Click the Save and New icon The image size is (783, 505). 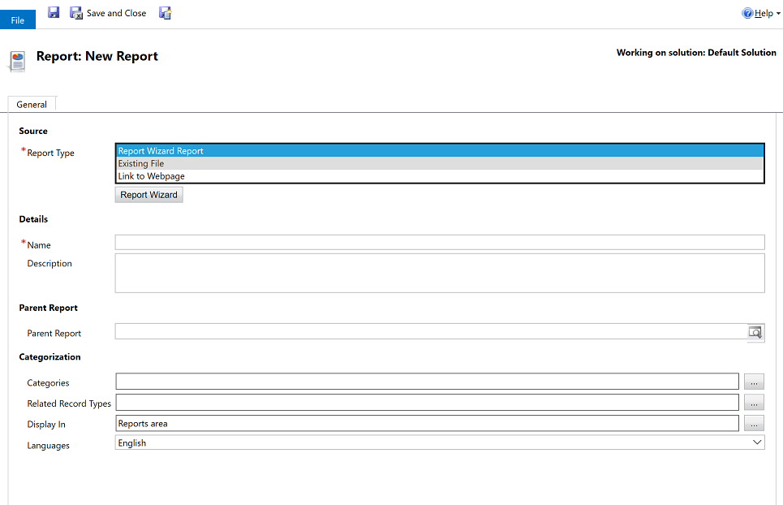(166, 13)
